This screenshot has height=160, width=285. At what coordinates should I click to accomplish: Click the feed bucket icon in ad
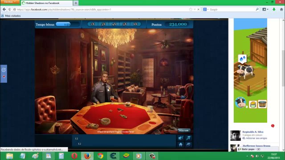click(253, 104)
